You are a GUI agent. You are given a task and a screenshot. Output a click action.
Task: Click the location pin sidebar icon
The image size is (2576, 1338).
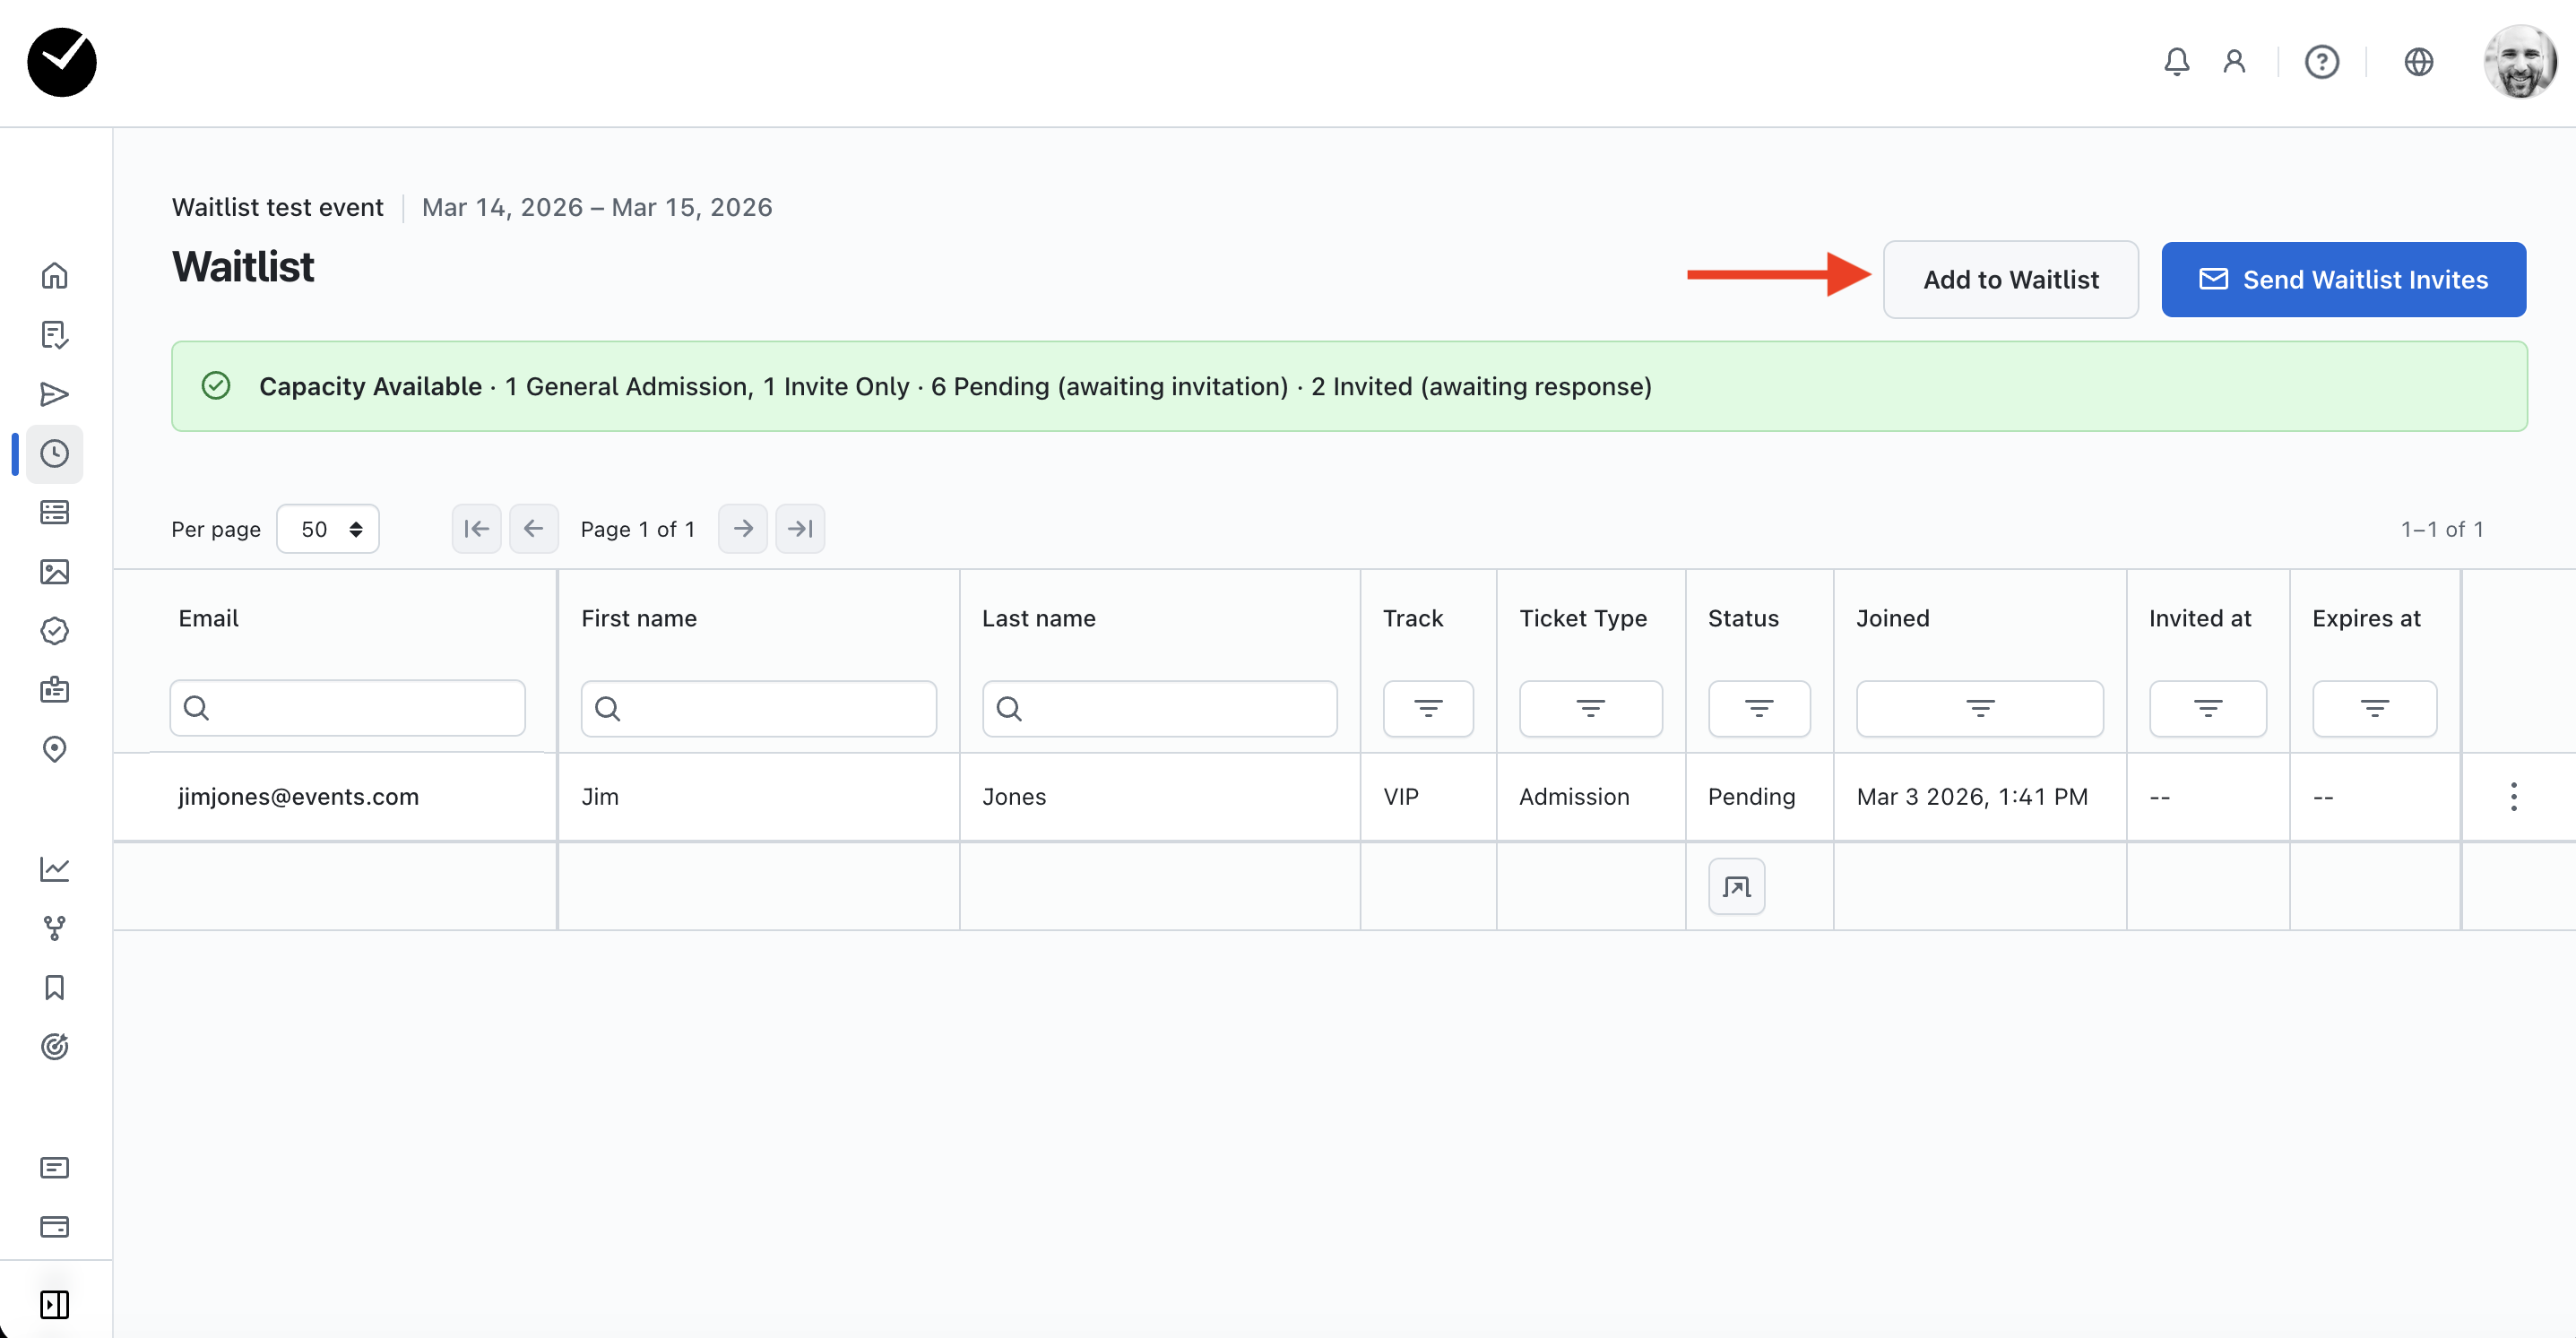54,749
